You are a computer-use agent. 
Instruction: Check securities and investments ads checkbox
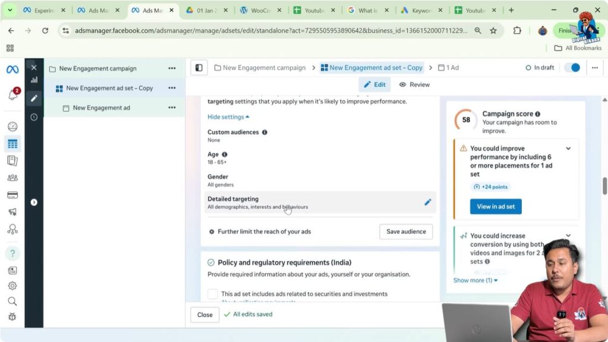213,293
